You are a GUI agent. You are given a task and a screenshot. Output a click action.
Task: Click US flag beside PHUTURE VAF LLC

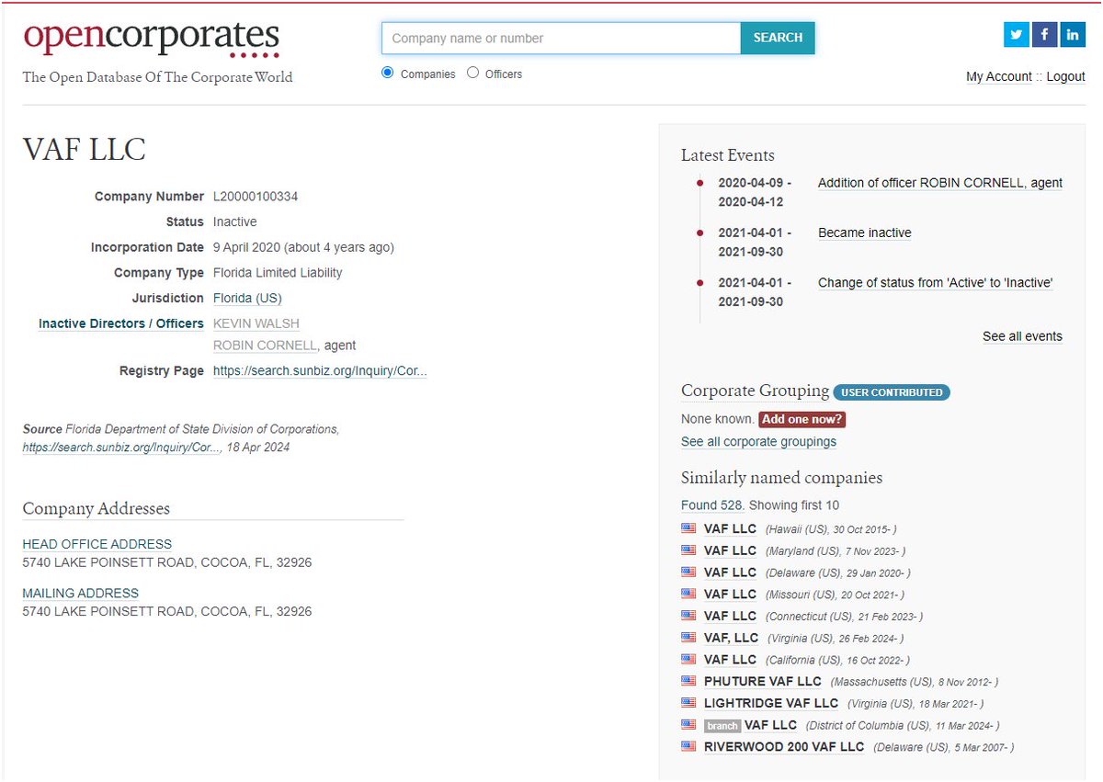pos(688,681)
